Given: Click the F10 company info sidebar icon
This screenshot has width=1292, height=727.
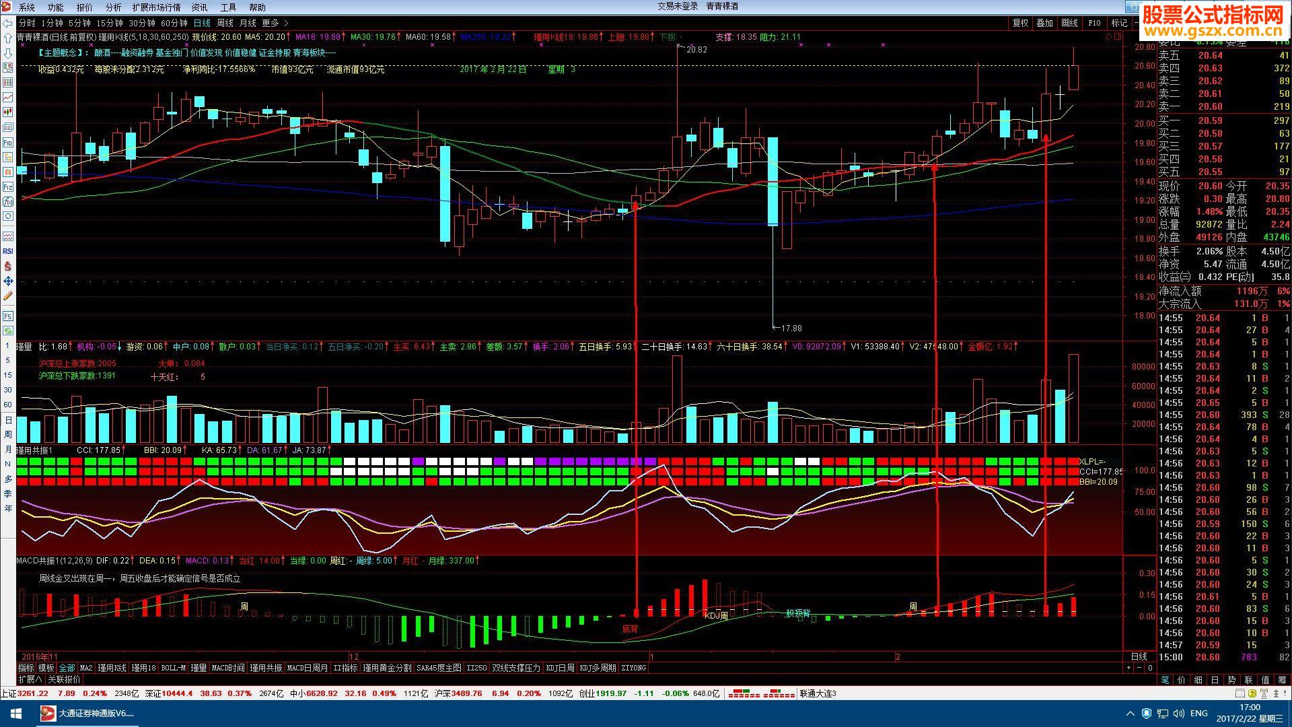Looking at the screenshot, I should [x=7, y=143].
